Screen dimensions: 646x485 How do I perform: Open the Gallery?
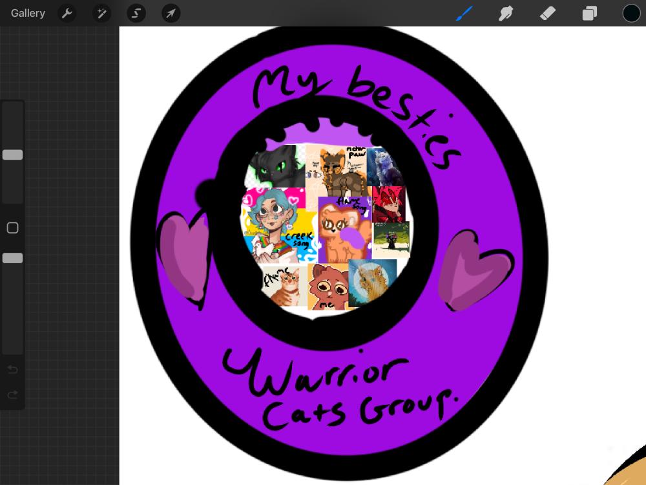click(x=28, y=13)
